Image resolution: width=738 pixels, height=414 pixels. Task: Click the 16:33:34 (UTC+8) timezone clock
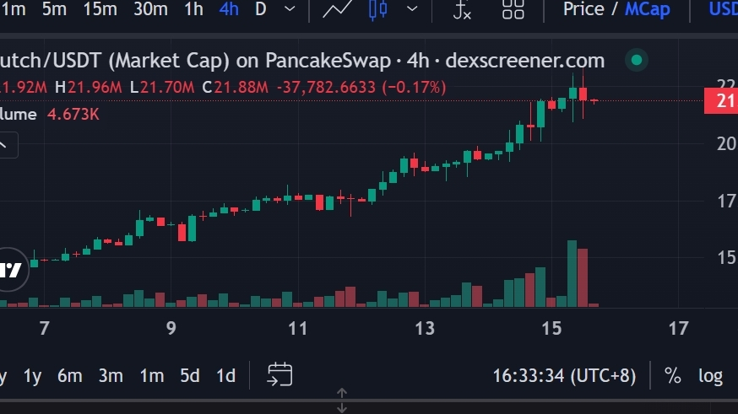564,376
